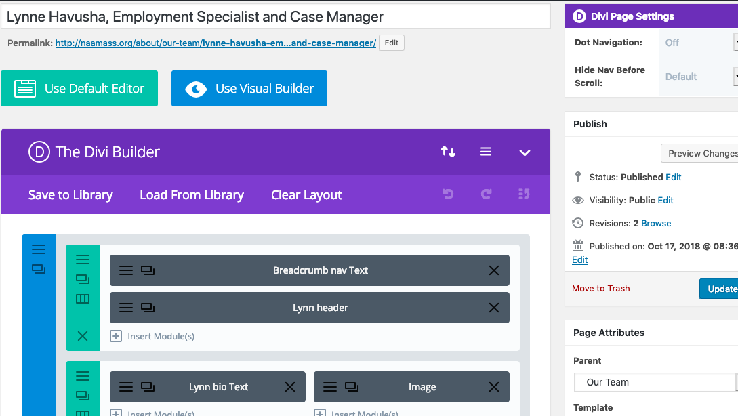Click the Publish panel heading
Viewport: 738px width, 416px height.
tap(590, 124)
